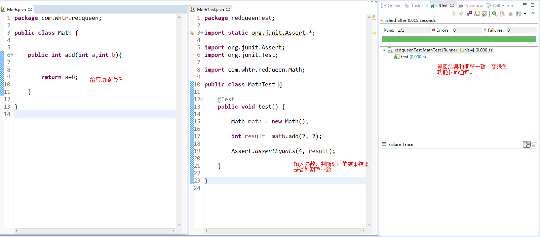Toggle Show Failures Only in JUnit view
The width and height of the screenshot is (540, 237).
(x=469, y=14)
